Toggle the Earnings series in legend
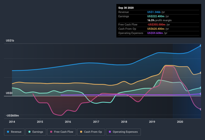 (35, 132)
